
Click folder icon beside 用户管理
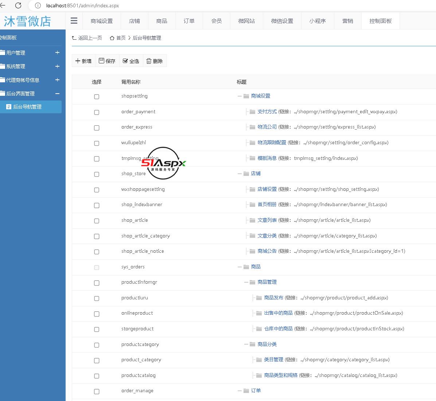3,52
